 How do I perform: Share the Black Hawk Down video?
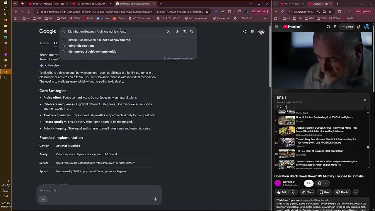[307, 192]
